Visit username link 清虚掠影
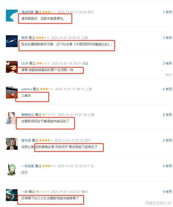Image resolution: width=173 pixels, height=207 pixels. [28, 12]
